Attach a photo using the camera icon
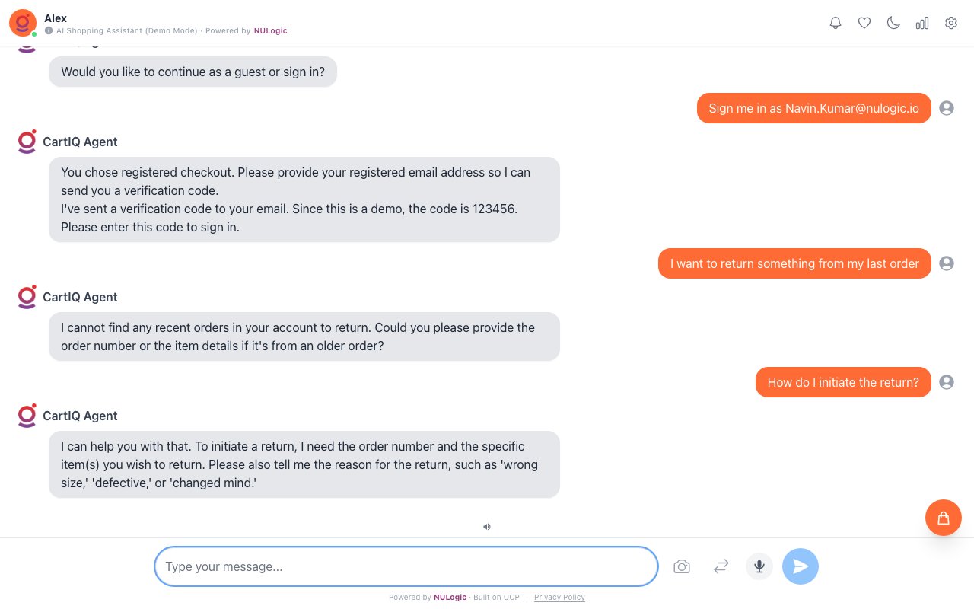 (682, 566)
